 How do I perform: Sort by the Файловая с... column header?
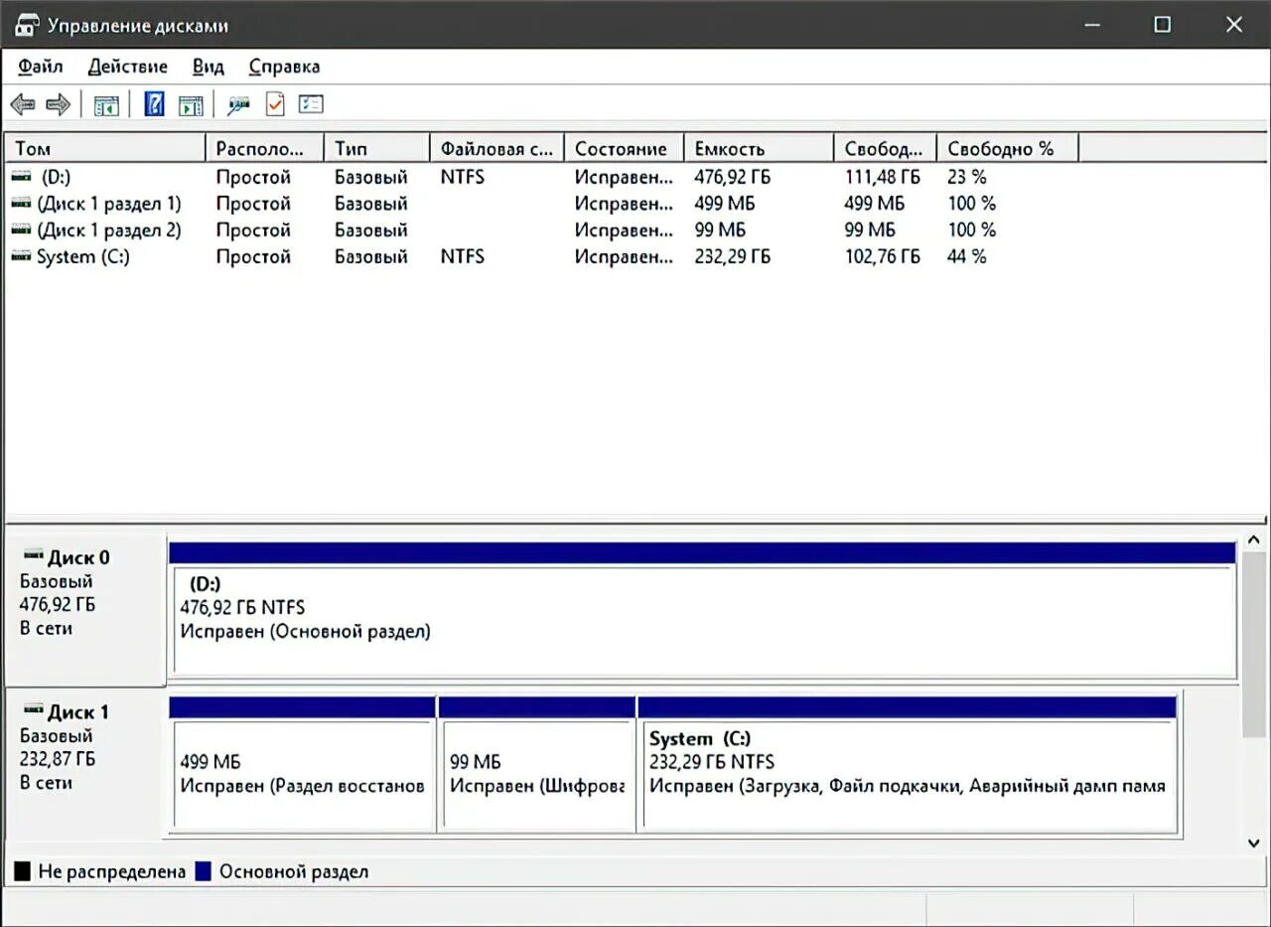[x=496, y=148]
